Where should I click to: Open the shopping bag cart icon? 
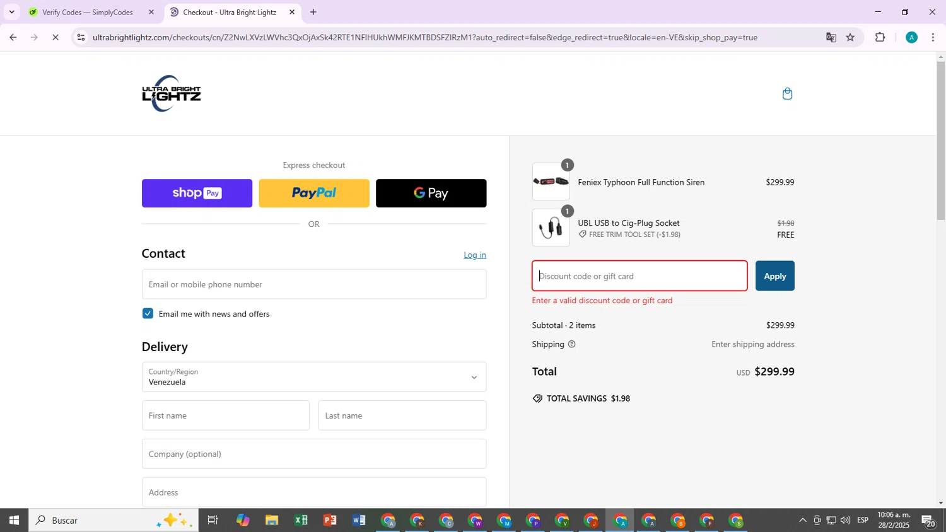[x=787, y=94]
